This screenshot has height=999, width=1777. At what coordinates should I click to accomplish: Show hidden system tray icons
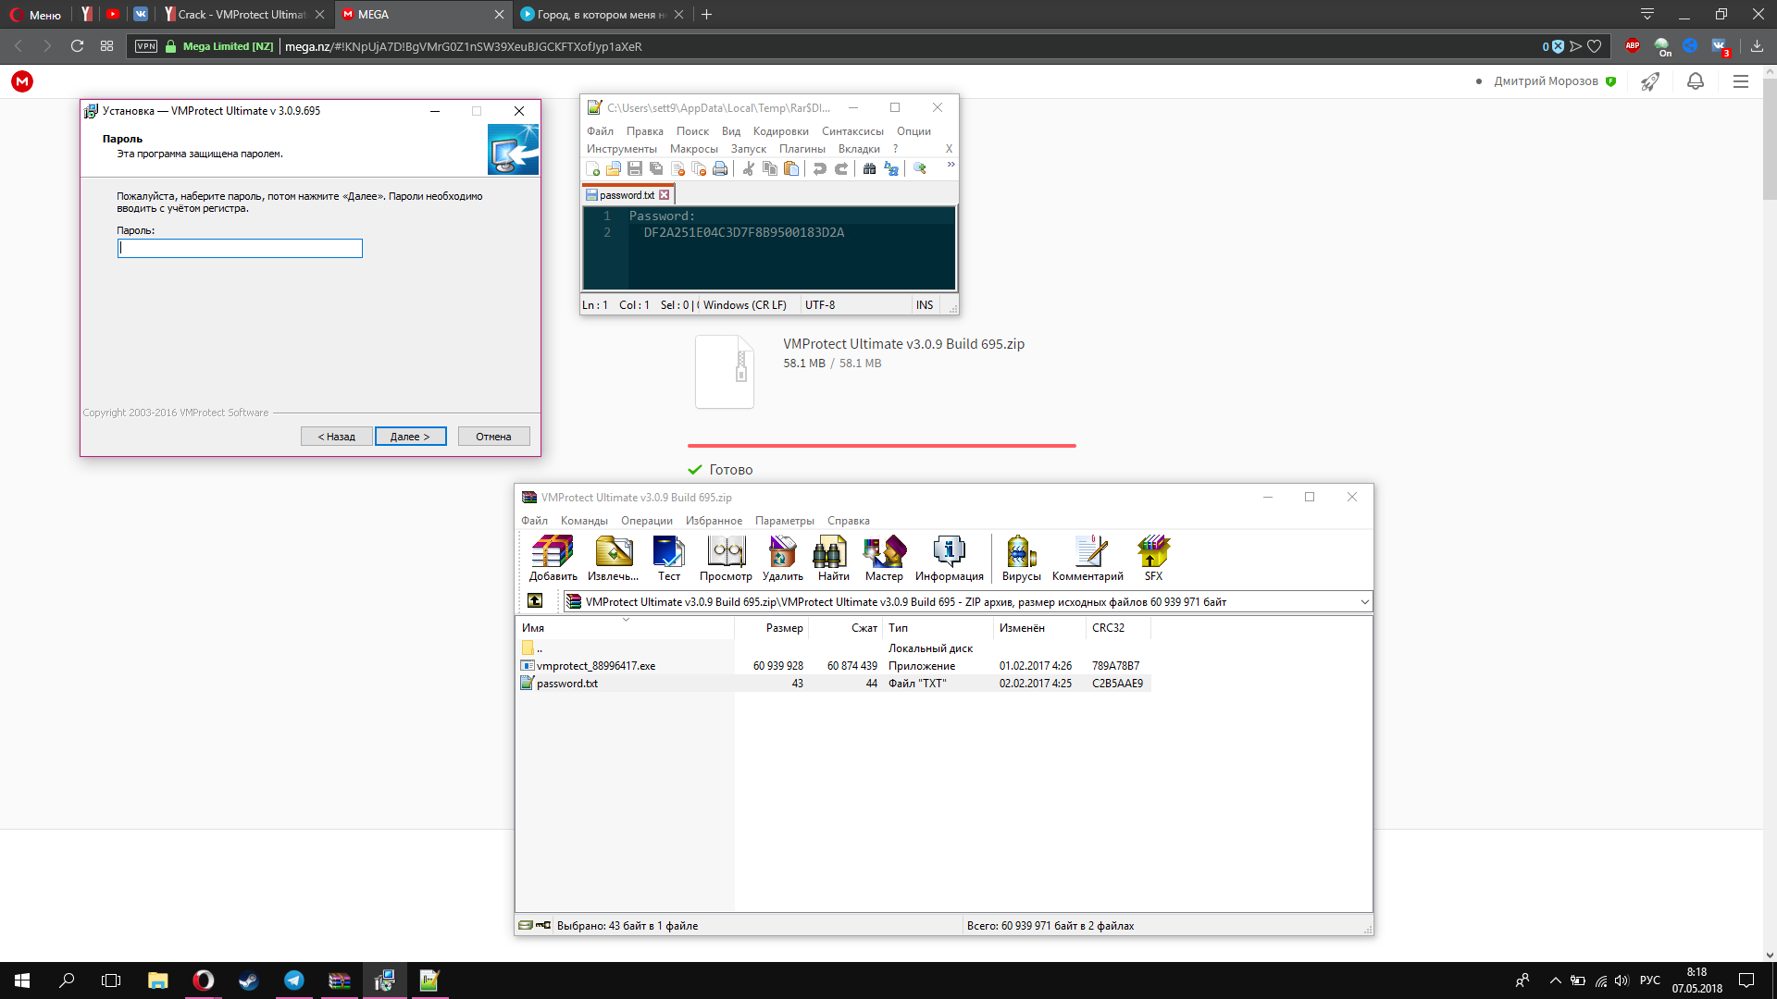pyautogui.click(x=1555, y=980)
